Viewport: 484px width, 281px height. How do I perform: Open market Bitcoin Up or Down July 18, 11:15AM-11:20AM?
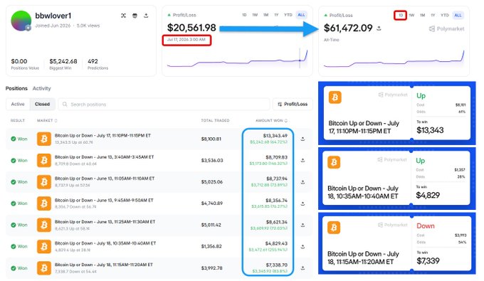pyautogui.click(x=104, y=265)
